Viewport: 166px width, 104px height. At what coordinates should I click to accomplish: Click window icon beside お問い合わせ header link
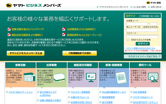pos(149,7)
